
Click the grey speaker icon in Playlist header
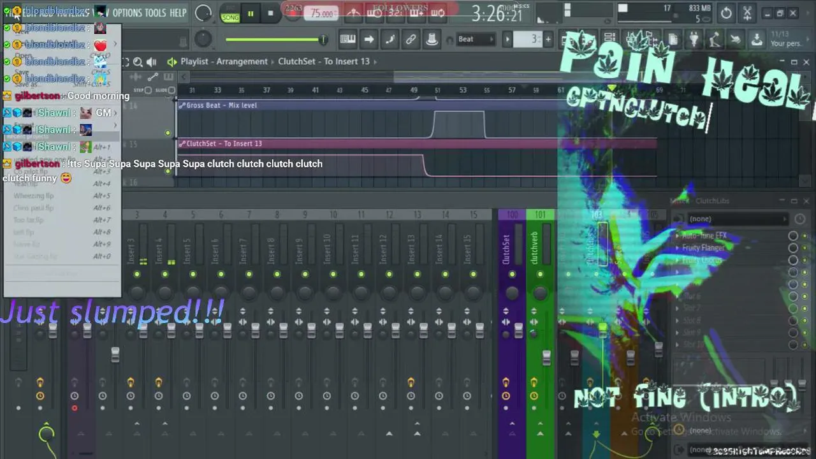[152, 62]
